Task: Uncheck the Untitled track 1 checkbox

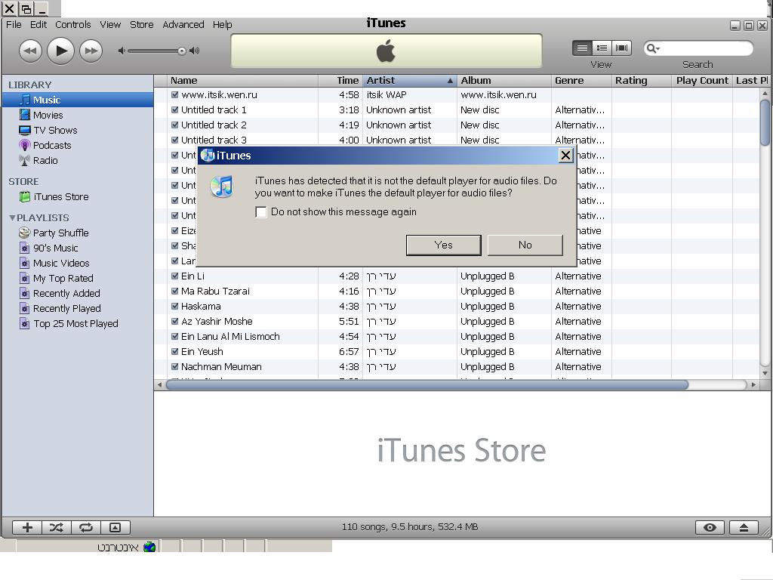Action: pos(174,110)
